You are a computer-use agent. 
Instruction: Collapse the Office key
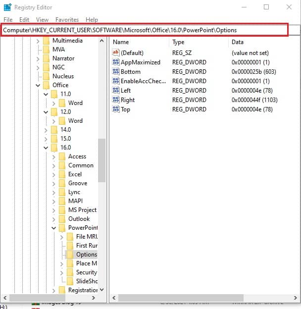(x=38, y=85)
